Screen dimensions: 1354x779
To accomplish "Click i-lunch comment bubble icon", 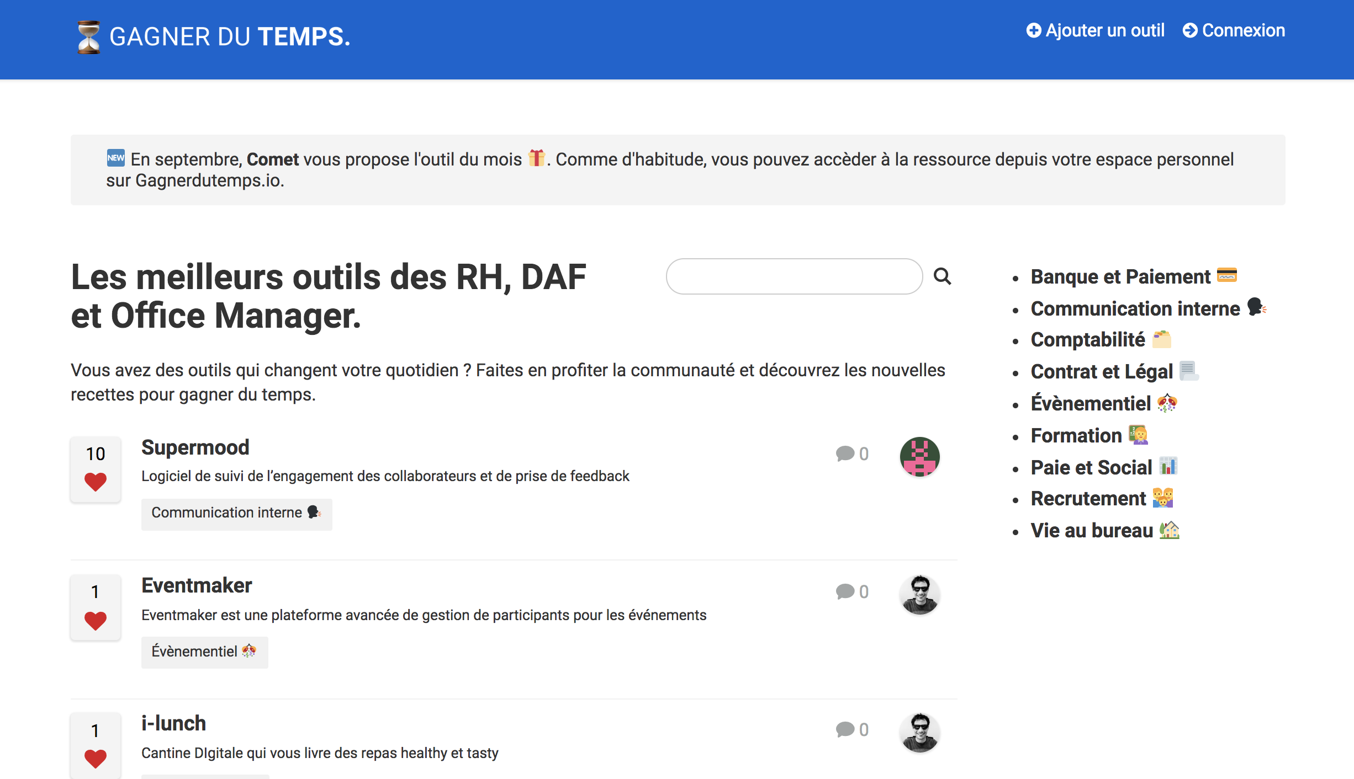I will pos(845,729).
